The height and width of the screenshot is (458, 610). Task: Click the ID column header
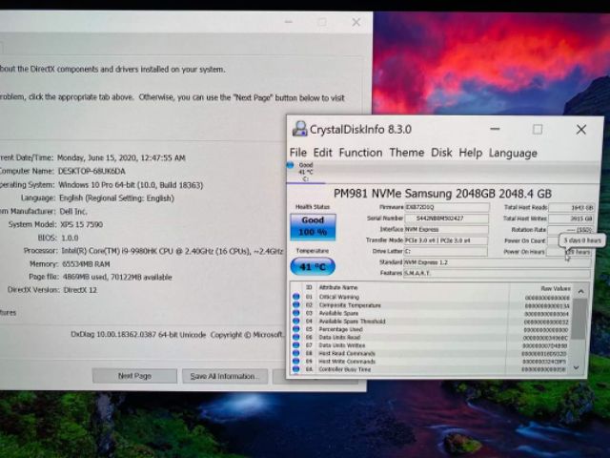[x=309, y=287]
